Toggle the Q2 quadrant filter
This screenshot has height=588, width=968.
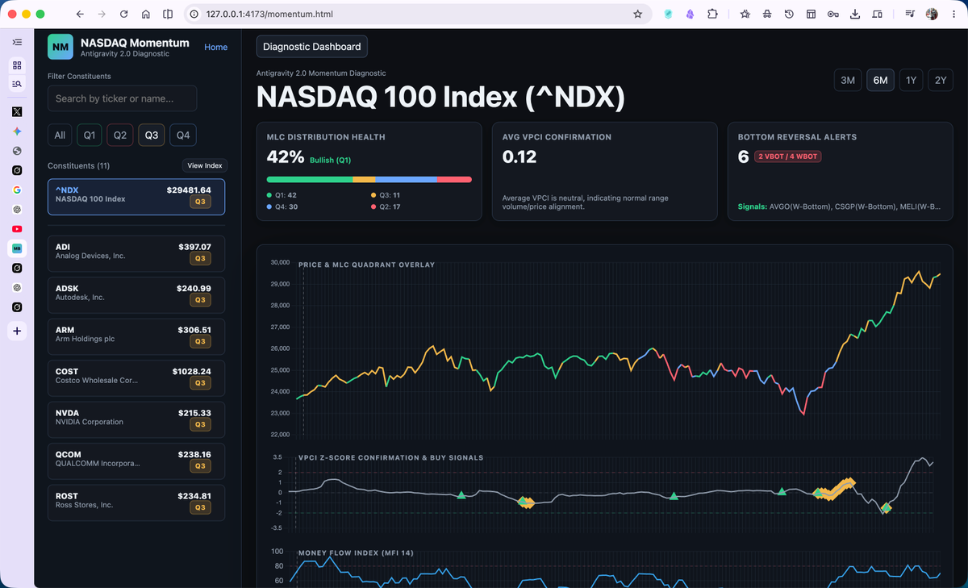(120, 135)
